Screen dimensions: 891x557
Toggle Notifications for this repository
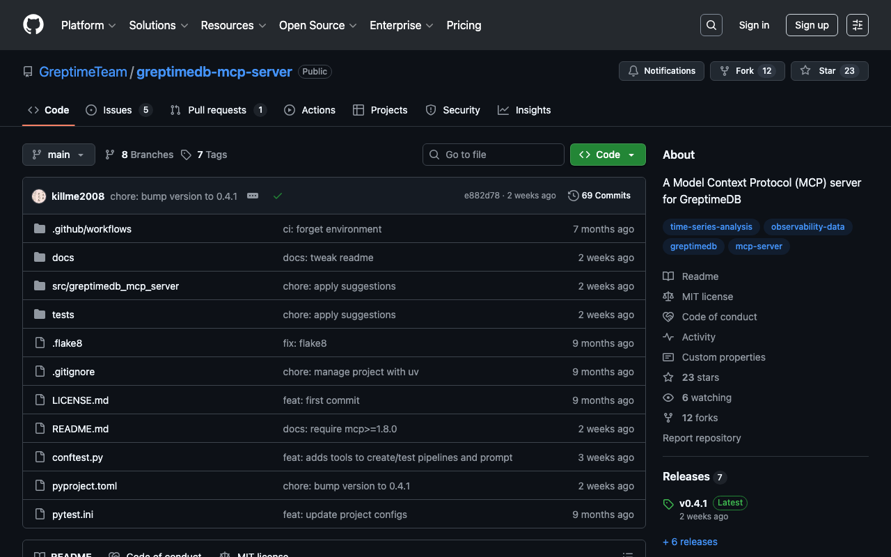point(661,71)
